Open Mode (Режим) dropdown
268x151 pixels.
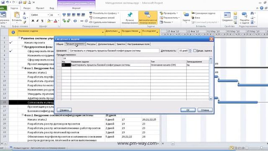tap(172, 22)
